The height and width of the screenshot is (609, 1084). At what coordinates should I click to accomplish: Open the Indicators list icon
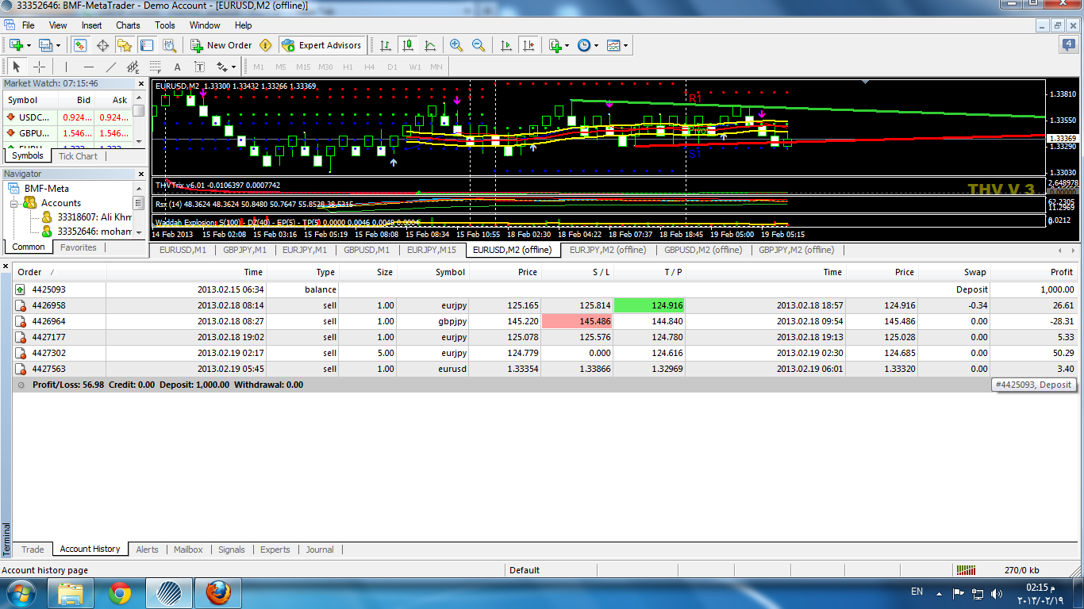click(x=555, y=45)
